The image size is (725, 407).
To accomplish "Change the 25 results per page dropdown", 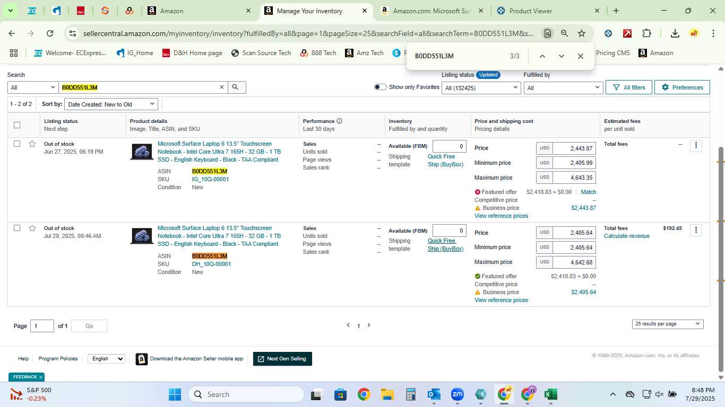I will point(668,324).
